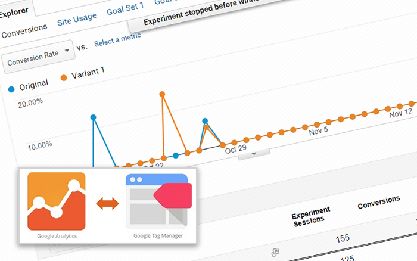Open the Conversion Rate metric dropdown
The image size is (417, 261).
(x=38, y=57)
